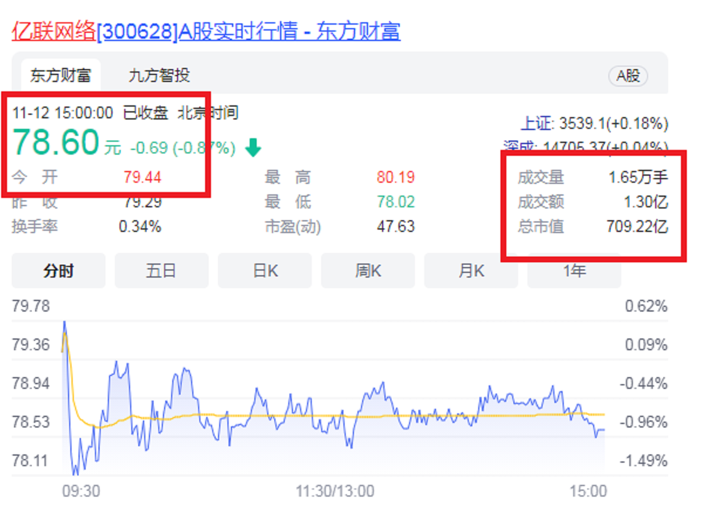Click the 78.11 price axis label

click(x=31, y=461)
